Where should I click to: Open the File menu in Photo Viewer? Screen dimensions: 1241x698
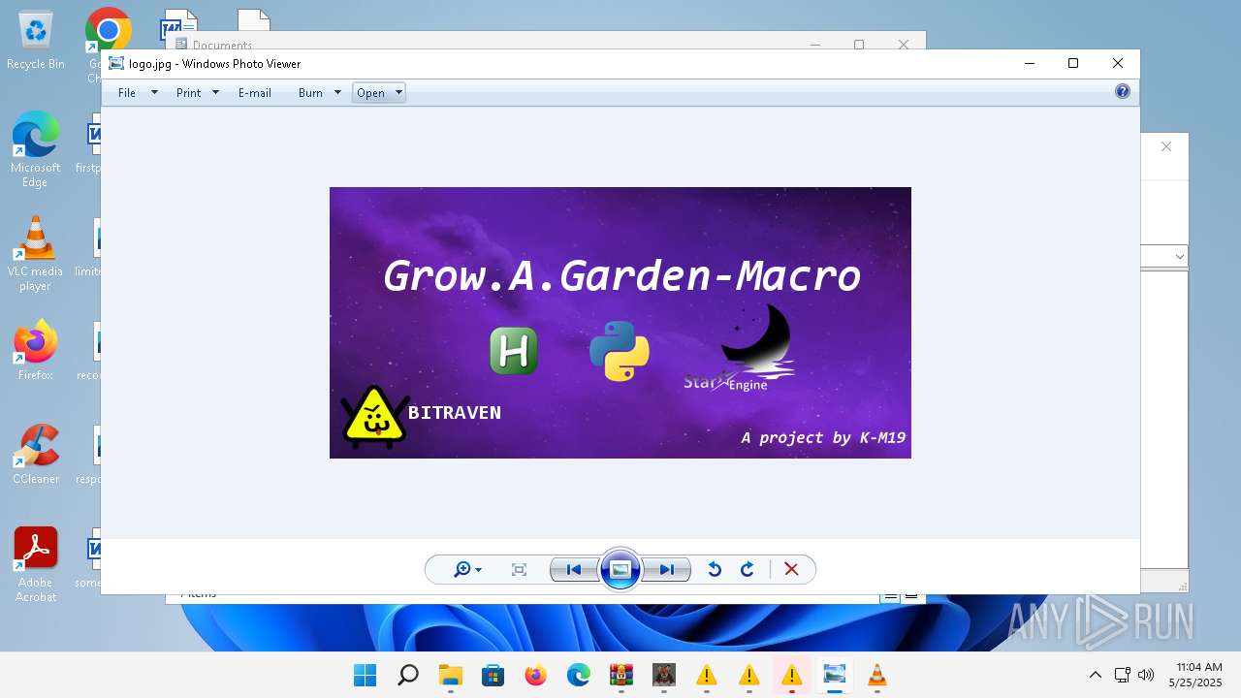(x=127, y=93)
